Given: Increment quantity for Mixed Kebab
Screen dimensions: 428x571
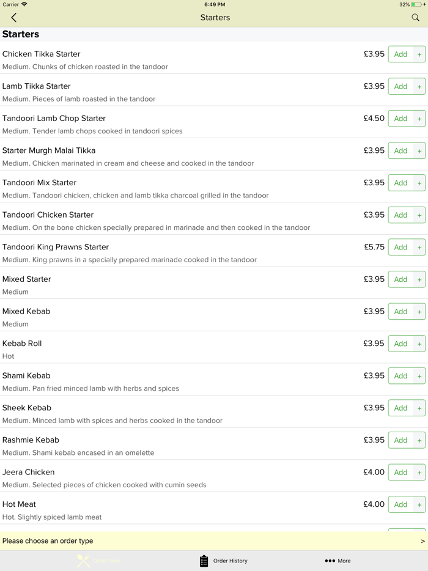Looking at the screenshot, I should 419,311.
